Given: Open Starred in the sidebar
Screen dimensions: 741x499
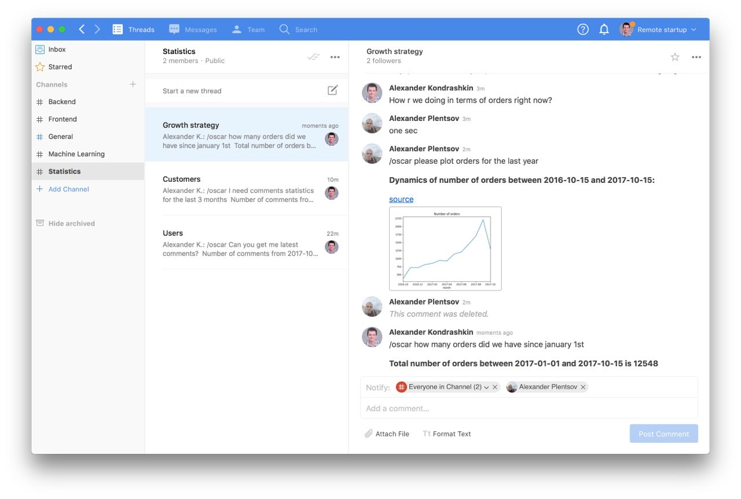Looking at the screenshot, I should (87, 67).
